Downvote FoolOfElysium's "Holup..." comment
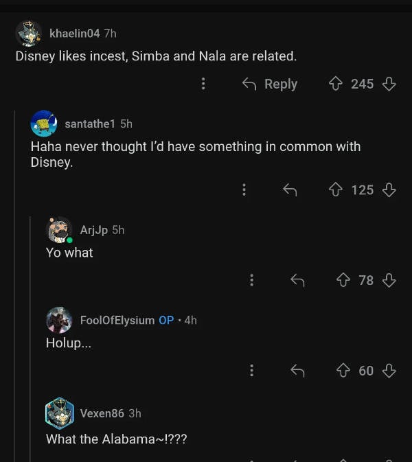 pyautogui.click(x=389, y=371)
